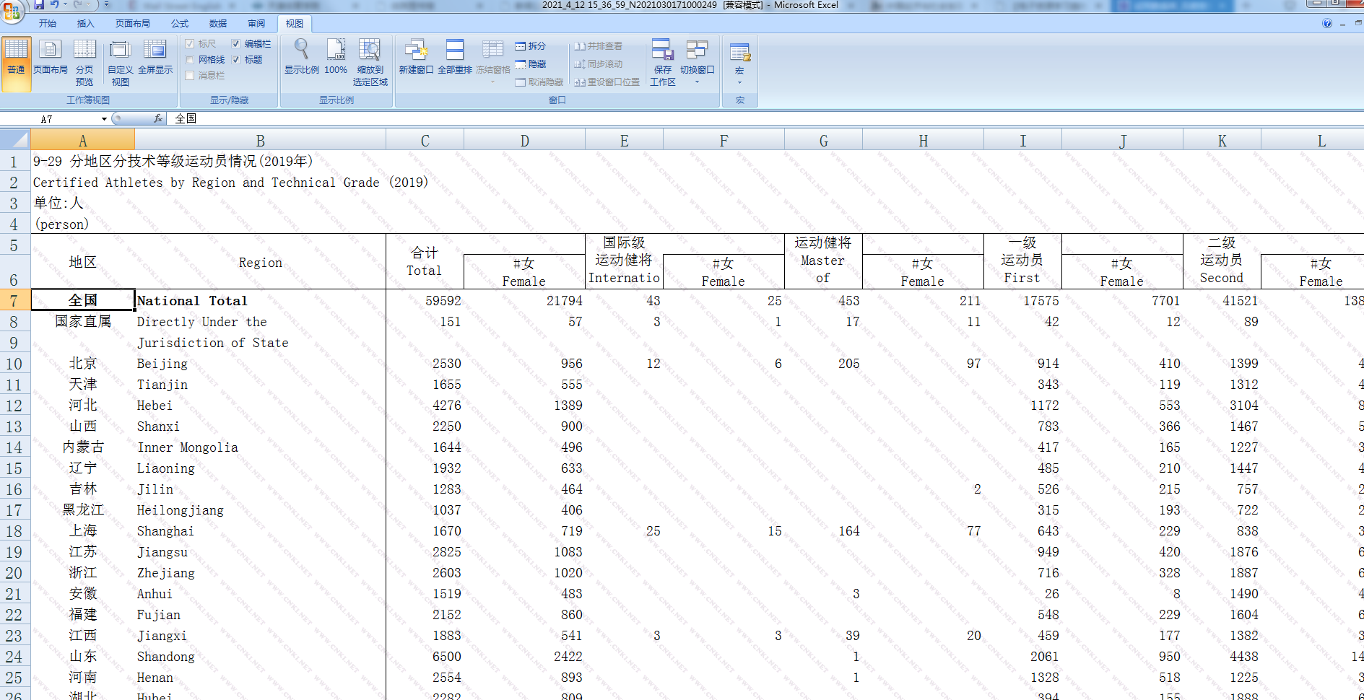Toggle the 标尺 ruler checkbox
The image size is (1364, 700).
pyautogui.click(x=190, y=44)
